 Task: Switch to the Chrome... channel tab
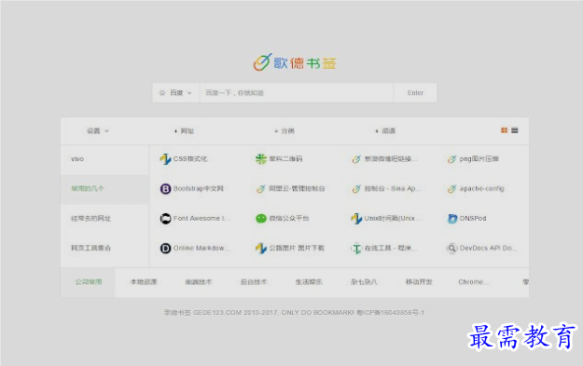click(473, 282)
